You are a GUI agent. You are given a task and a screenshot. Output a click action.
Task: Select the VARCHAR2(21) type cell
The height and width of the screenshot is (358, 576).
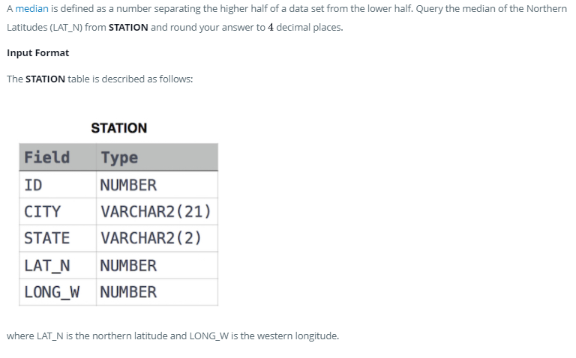coord(155,212)
